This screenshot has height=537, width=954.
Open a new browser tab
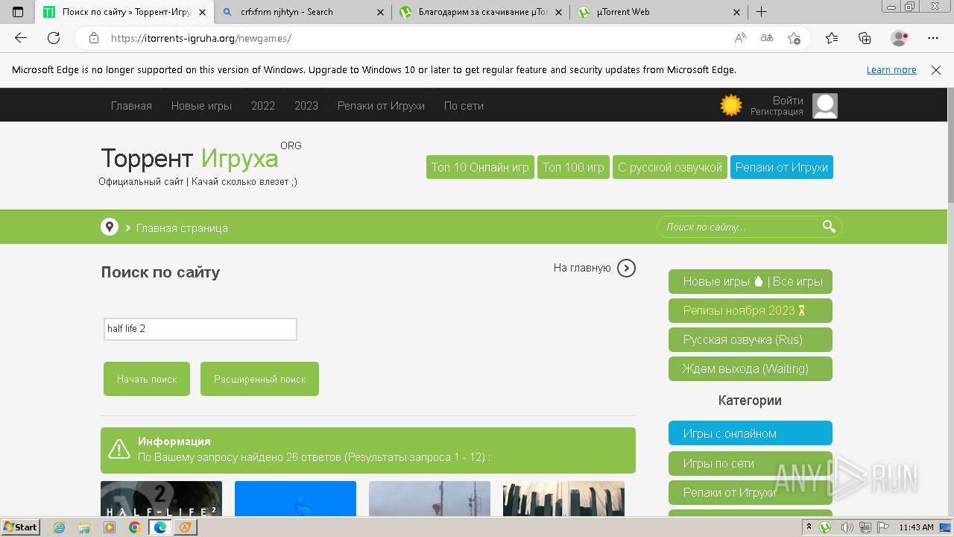pyautogui.click(x=761, y=12)
